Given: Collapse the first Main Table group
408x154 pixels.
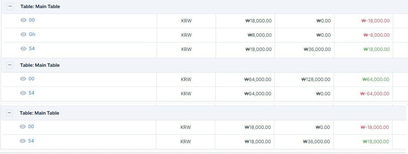Looking at the screenshot, I should pyautogui.click(x=10, y=7).
